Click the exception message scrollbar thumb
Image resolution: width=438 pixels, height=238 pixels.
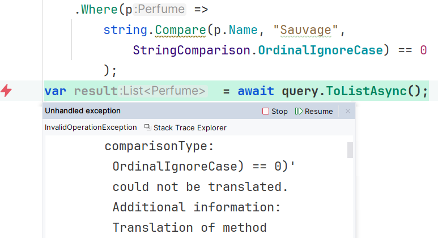coord(350,150)
